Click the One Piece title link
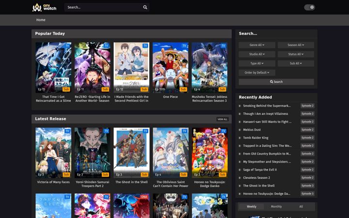 pyautogui.click(x=171, y=97)
